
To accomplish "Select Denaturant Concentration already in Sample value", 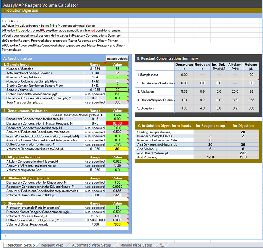I will [117, 98].
